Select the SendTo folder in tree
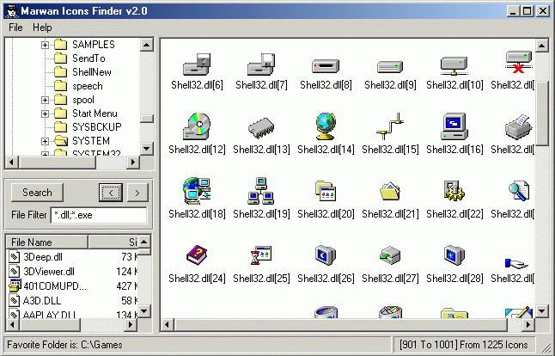This screenshot has width=555, height=356. [x=88, y=58]
